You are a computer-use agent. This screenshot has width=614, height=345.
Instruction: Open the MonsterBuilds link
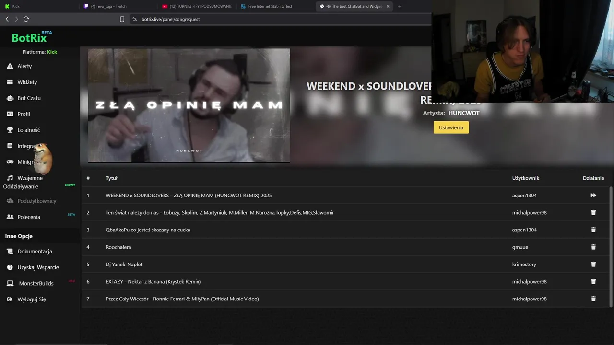[36, 283]
